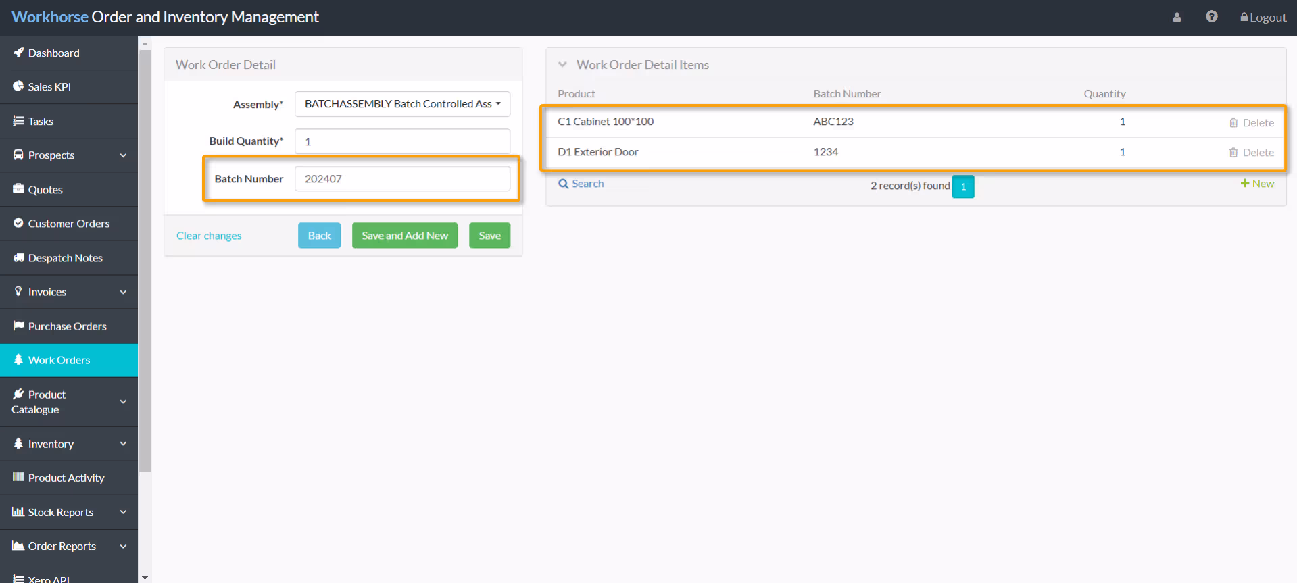Viewport: 1297px width, 583px height.
Task: Expand the Order Reports chevron
Action: (x=123, y=546)
